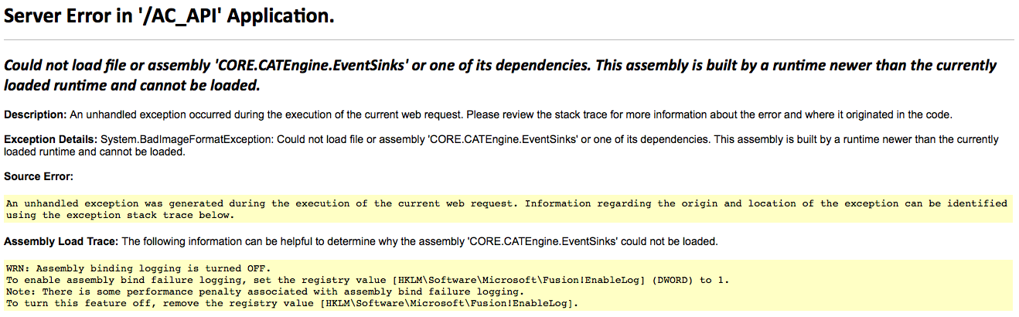This screenshot has height=317, width=1019.
Task: Click the yellow Source Error message box
Action: (x=509, y=209)
